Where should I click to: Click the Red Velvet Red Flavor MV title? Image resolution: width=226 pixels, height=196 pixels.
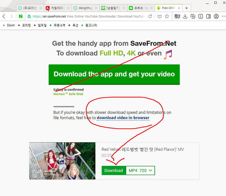tap(143, 150)
